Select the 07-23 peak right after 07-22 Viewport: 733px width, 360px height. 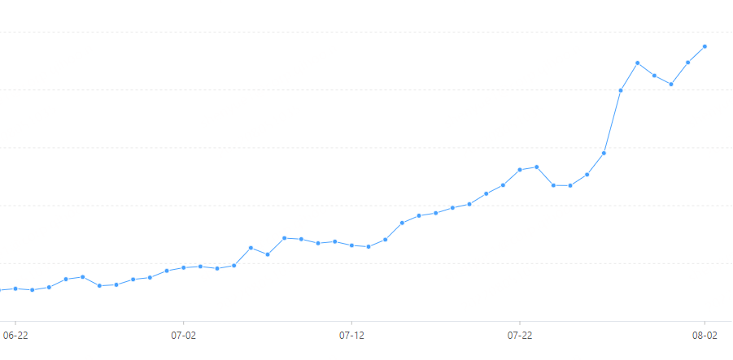(x=537, y=167)
